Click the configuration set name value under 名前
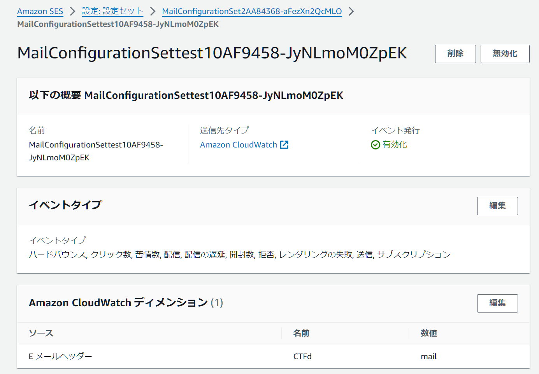 coord(96,151)
